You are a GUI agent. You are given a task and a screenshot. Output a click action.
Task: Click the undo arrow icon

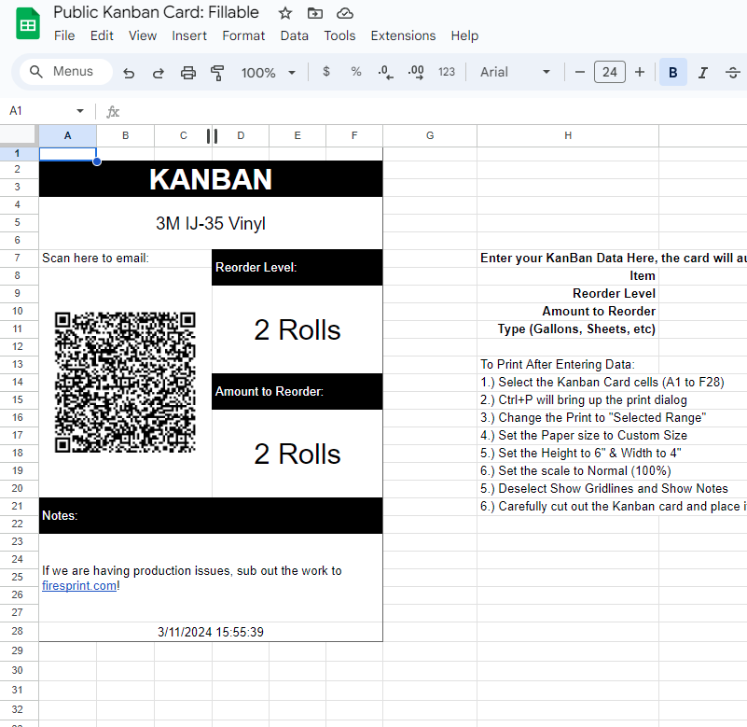click(129, 73)
